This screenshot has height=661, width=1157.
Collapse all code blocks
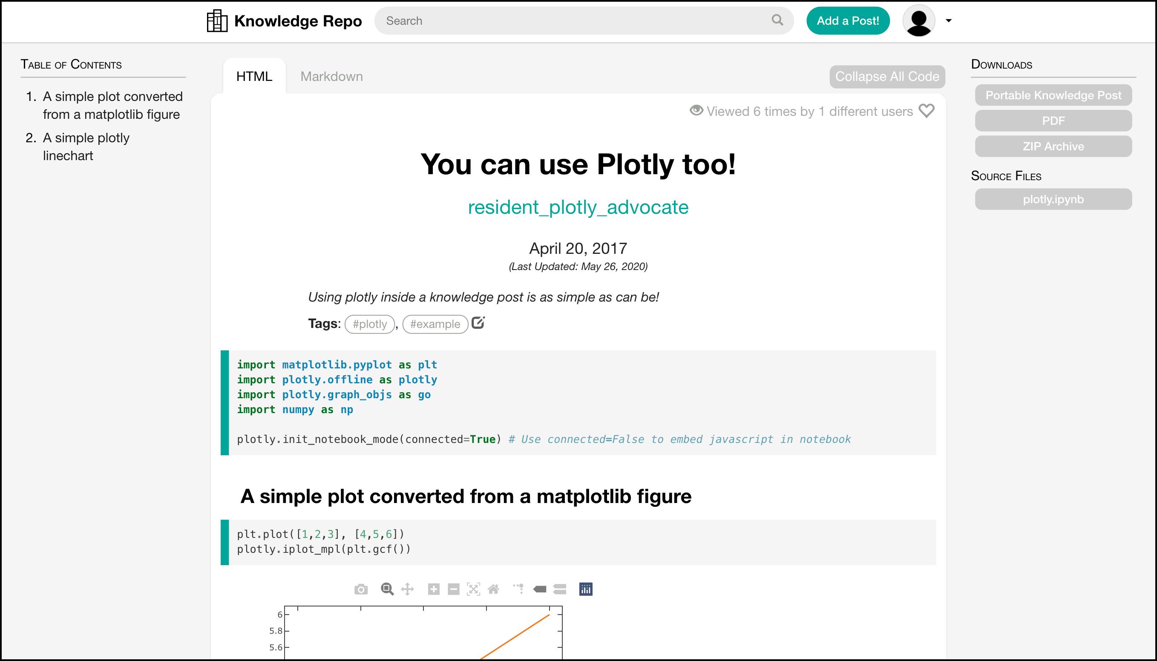click(887, 76)
